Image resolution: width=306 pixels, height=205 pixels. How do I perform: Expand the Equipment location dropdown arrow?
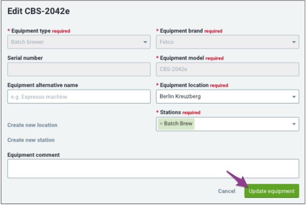click(x=294, y=97)
